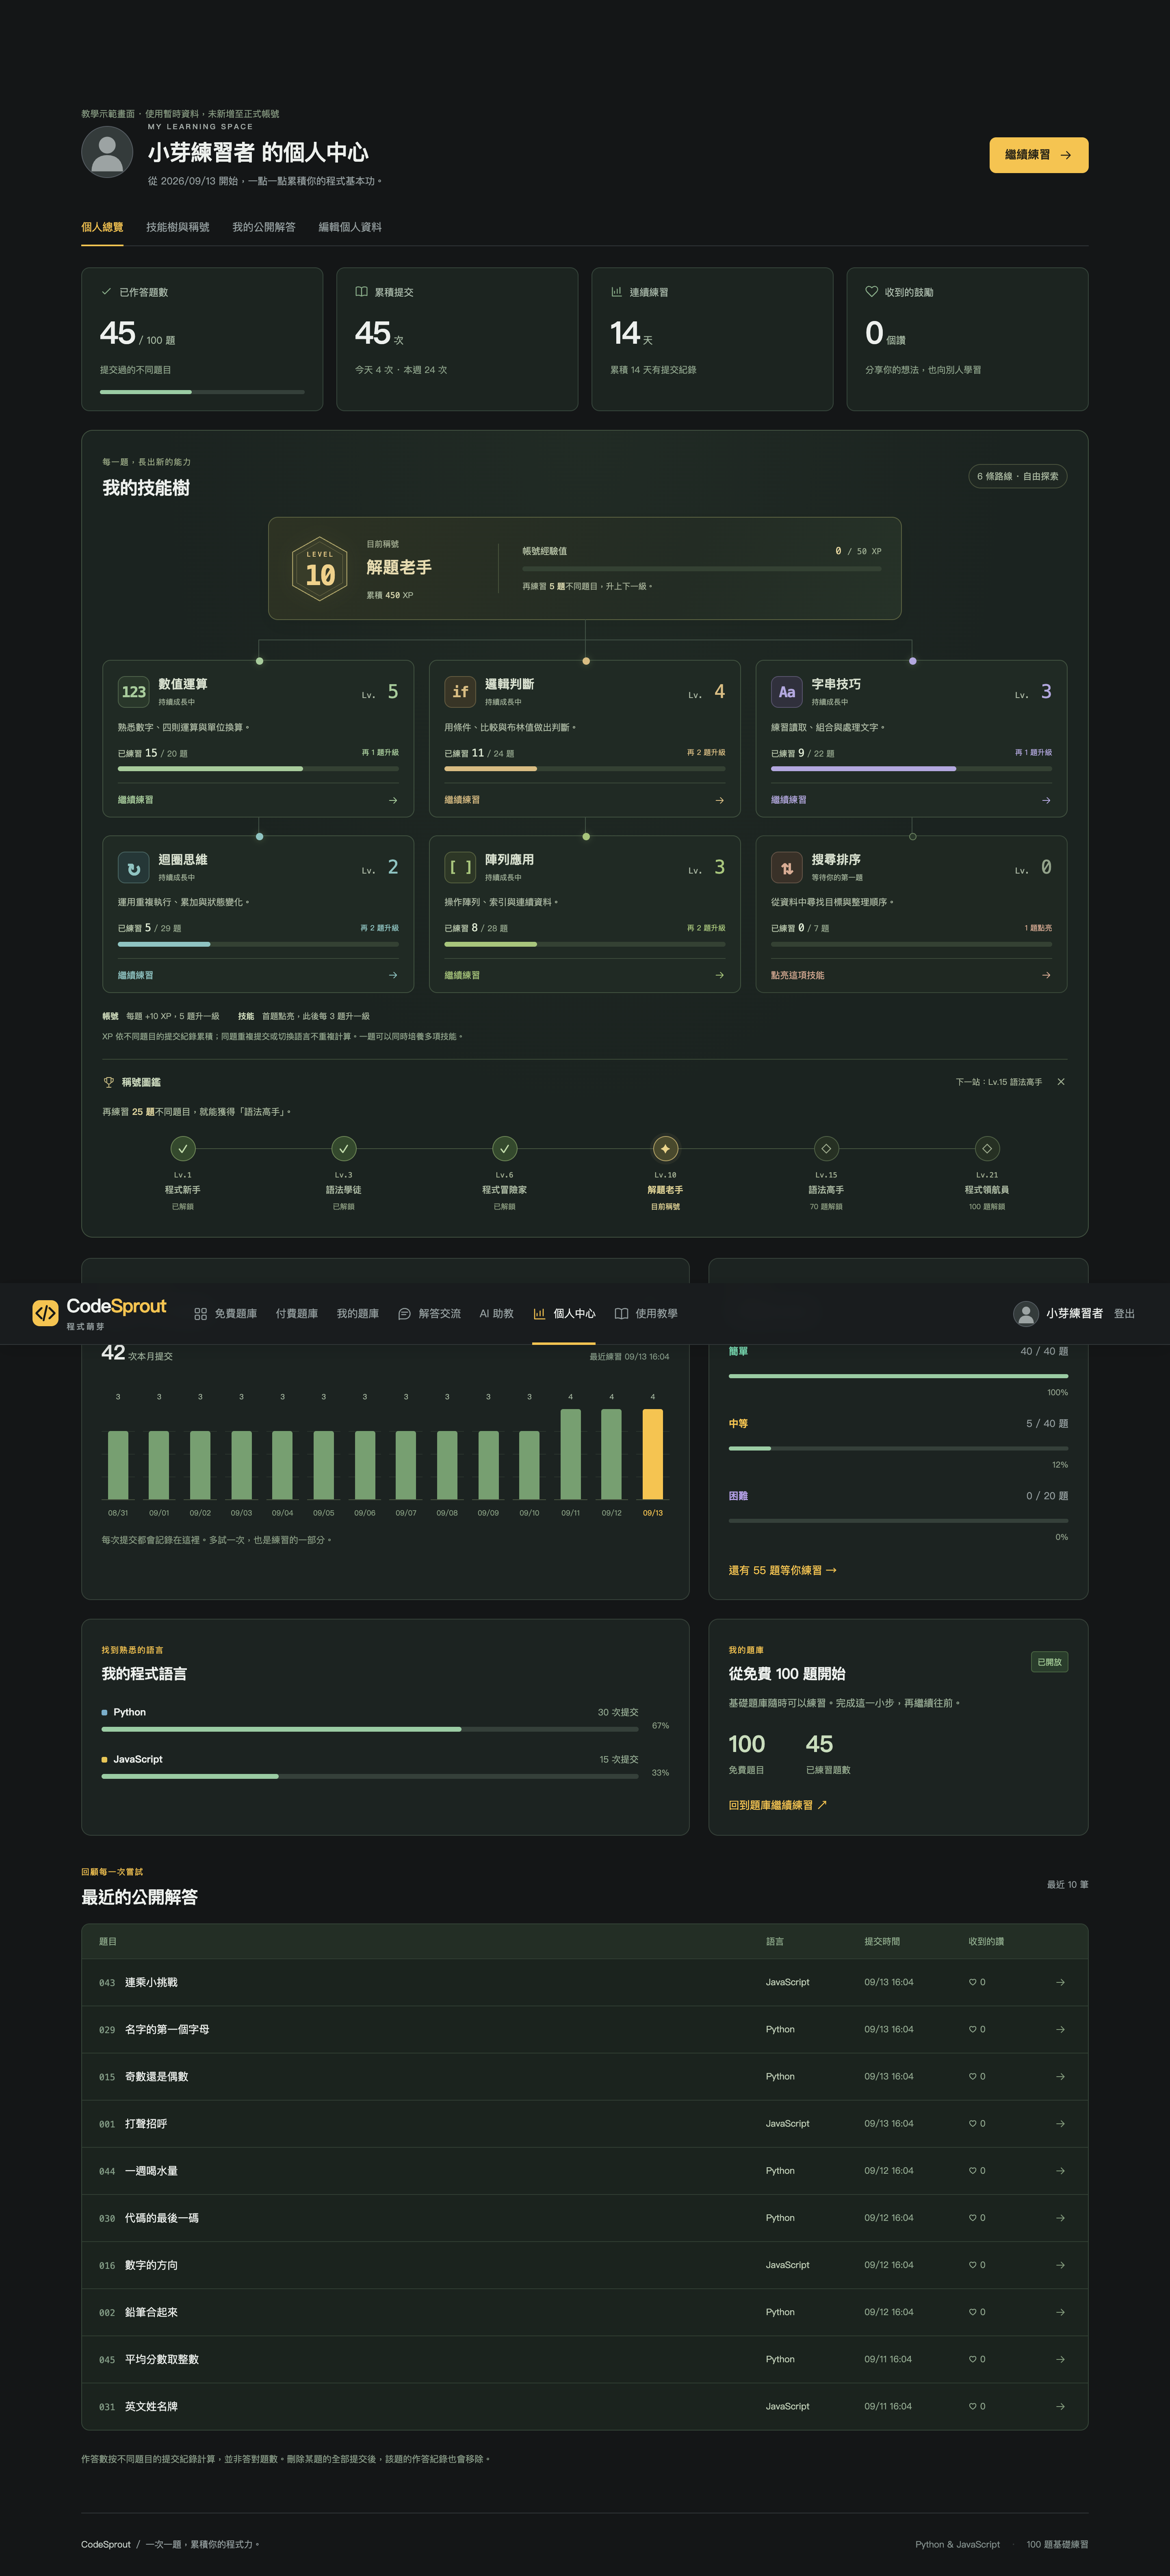The width and height of the screenshot is (1170, 2576).
Task: Click the Level 10 hexagon badge
Action: 320,569
